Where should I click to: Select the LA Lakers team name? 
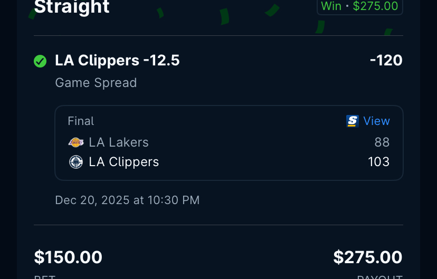click(x=119, y=142)
